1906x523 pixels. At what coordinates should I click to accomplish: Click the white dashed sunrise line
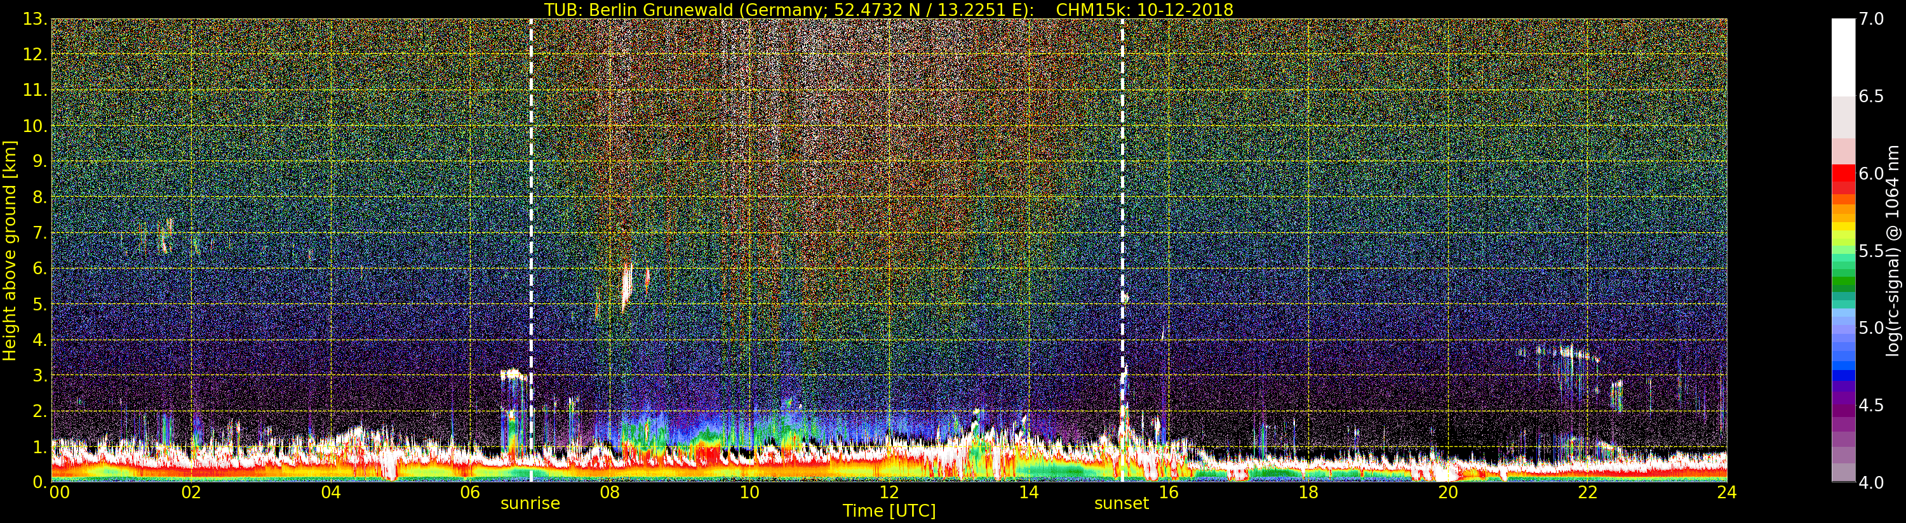530,222
